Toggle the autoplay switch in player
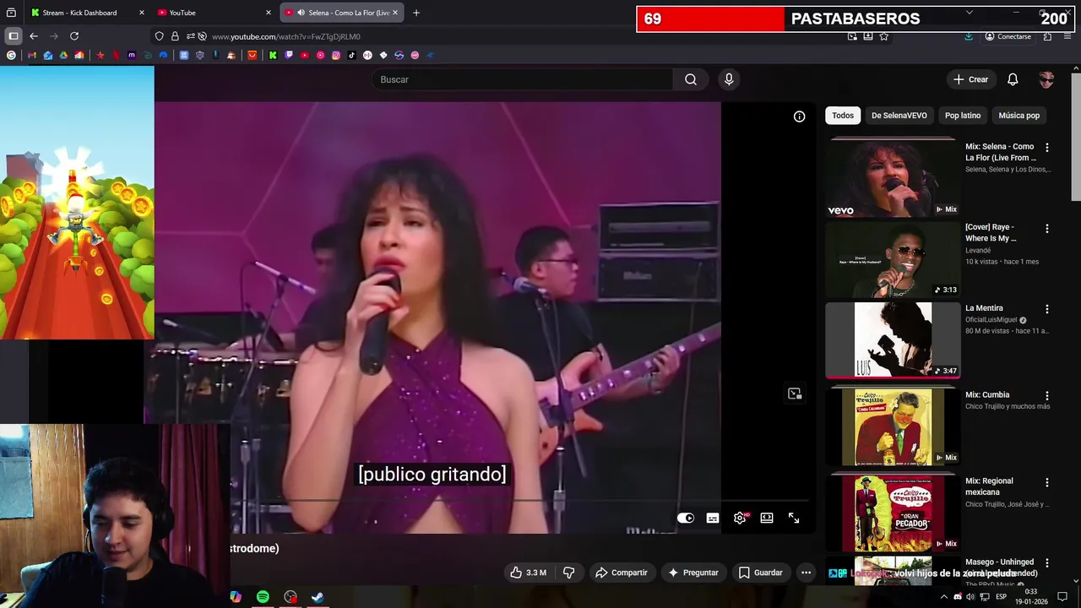 click(x=686, y=518)
